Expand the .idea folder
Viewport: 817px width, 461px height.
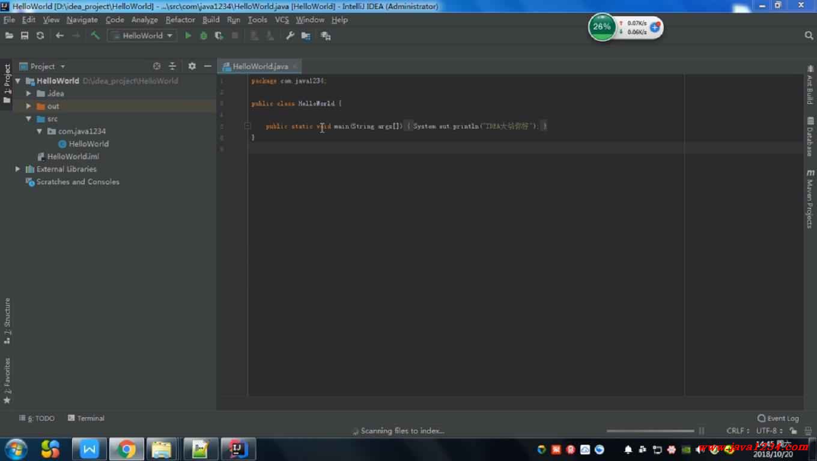click(28, 93)
